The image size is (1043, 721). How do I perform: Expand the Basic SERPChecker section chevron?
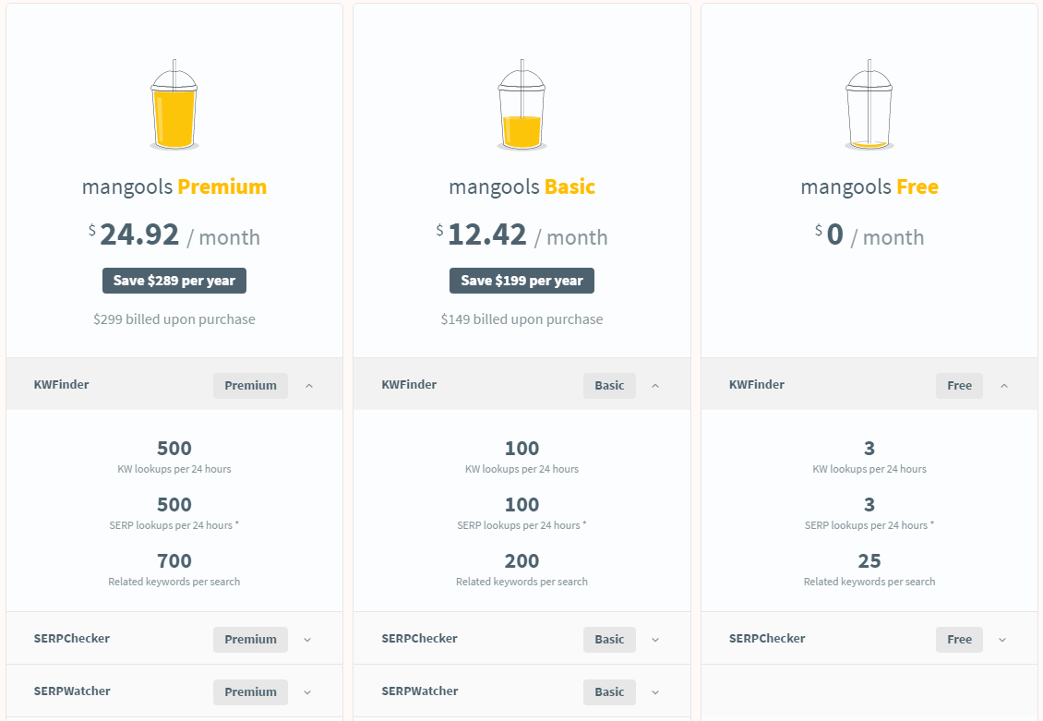tap(655, 640)
